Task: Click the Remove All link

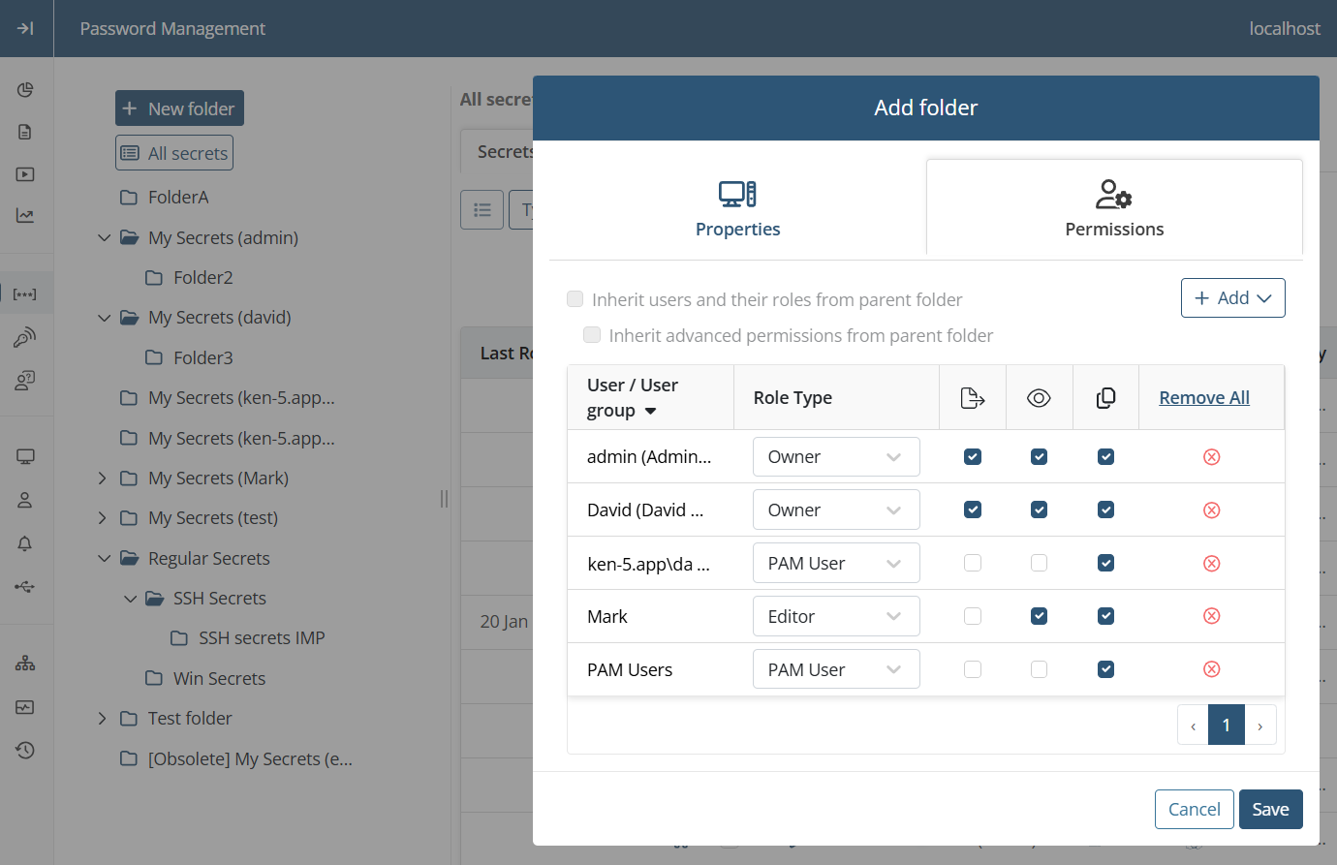Action: pos(1204,398)
